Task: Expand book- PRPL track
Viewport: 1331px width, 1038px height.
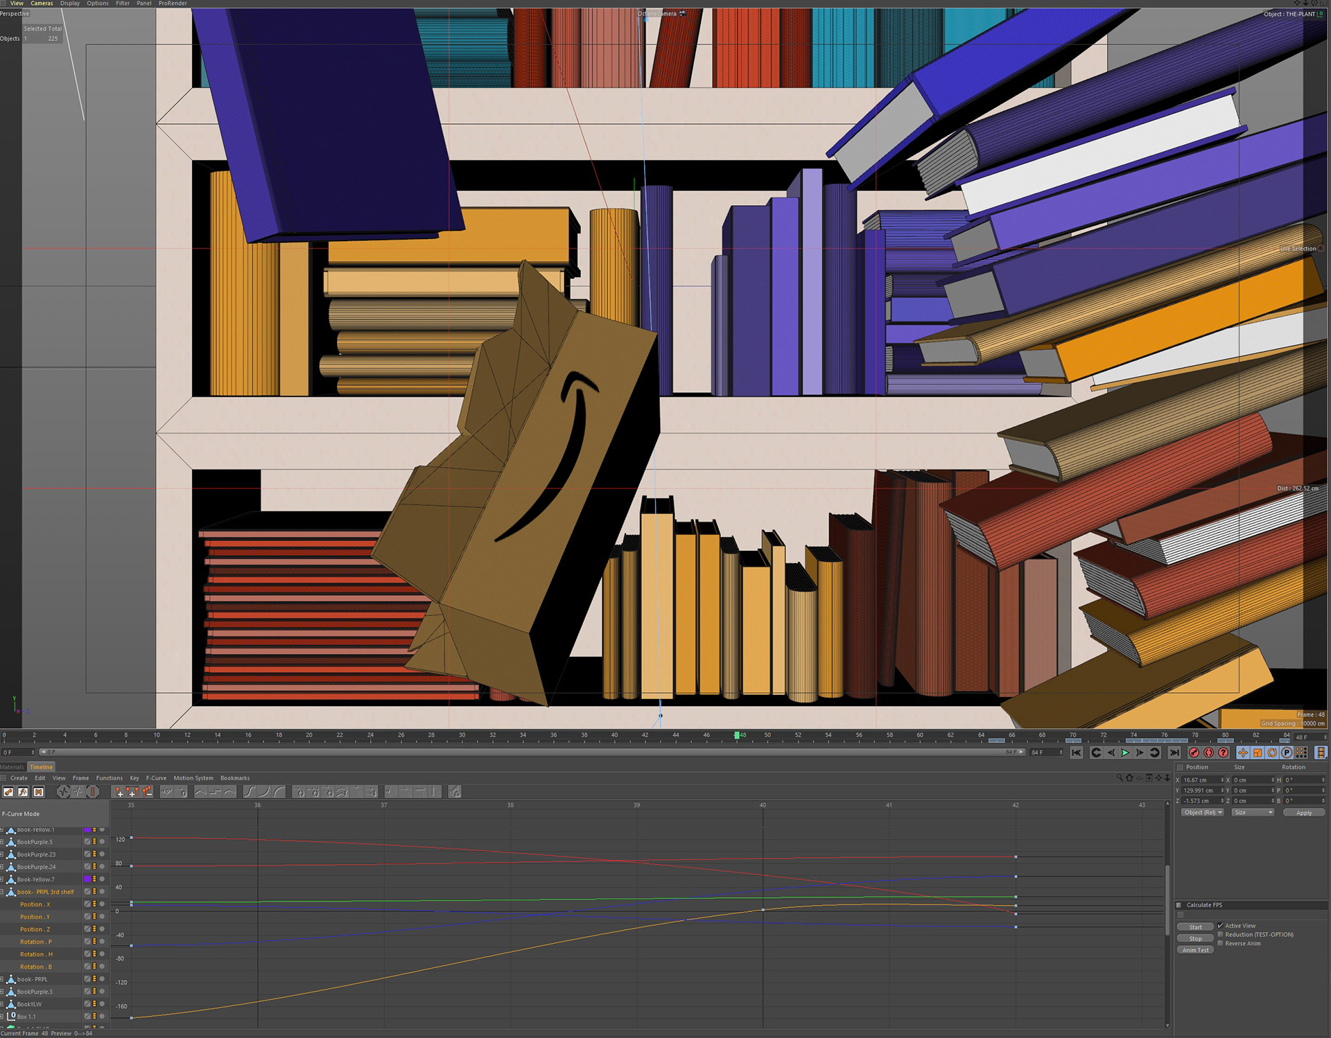Action: [2, 980]
